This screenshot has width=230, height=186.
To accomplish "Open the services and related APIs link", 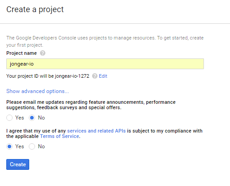I will [x=96, y=131].
